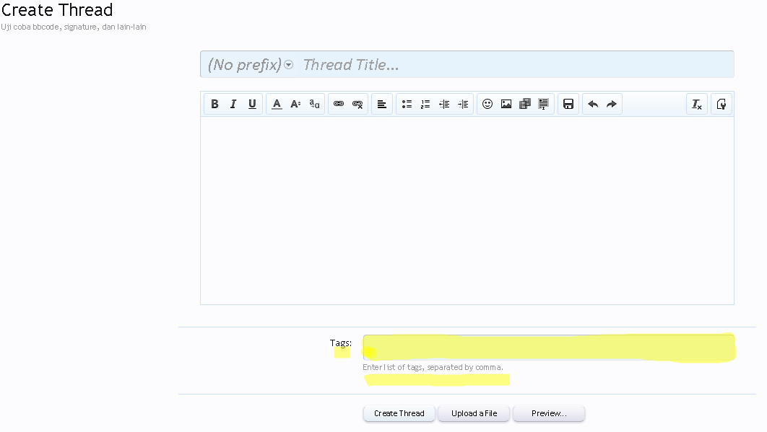Insert an unordered bullet list
The image size is (767, 432).
pos(407,104)
